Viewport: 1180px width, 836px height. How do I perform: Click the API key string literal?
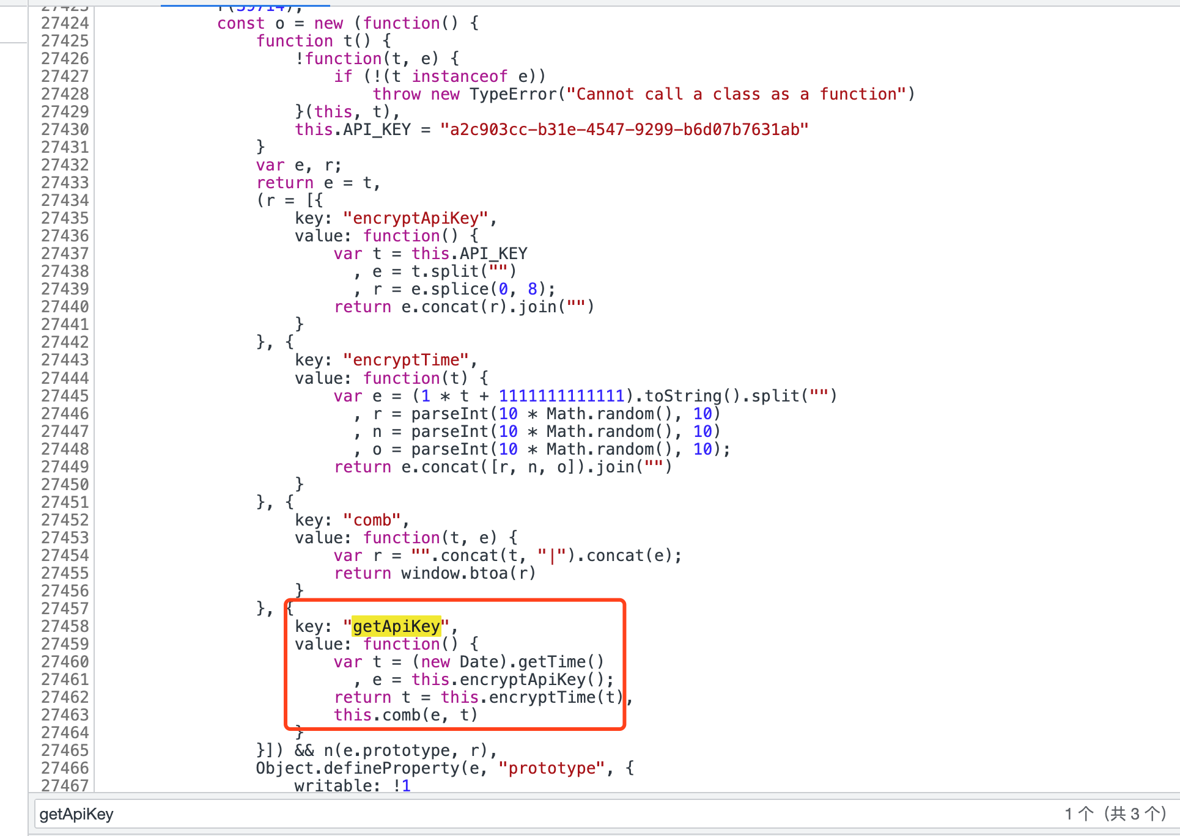tap(624, 130)
